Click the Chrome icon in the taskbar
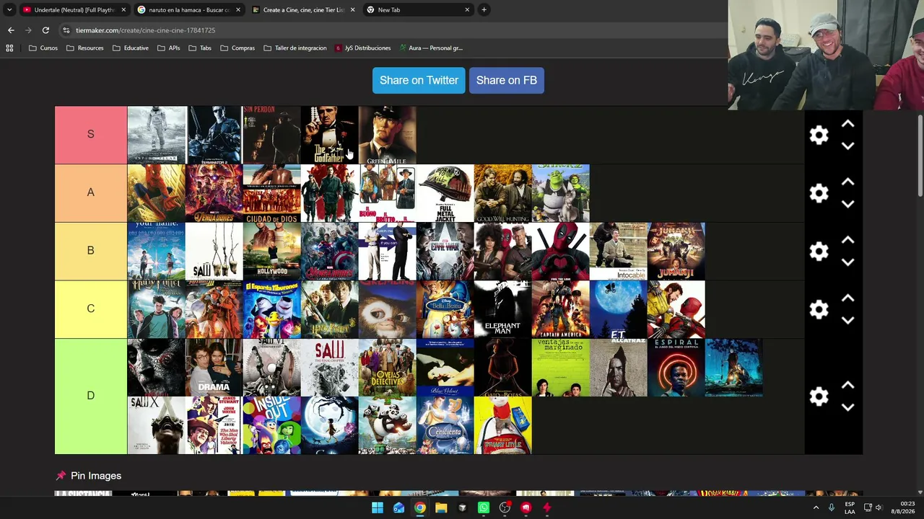This screenshot has width=924, height=519. point(419,507)
